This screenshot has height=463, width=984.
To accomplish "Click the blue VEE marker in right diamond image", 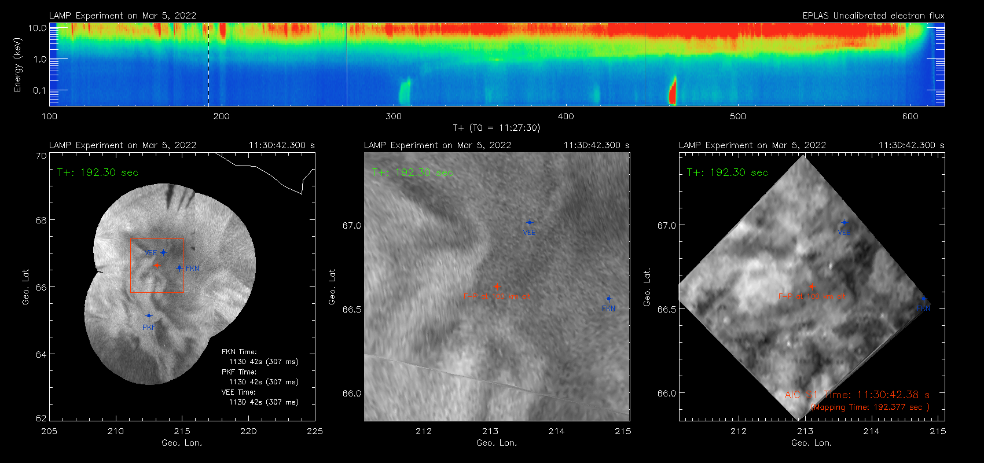I will (845, 222).
